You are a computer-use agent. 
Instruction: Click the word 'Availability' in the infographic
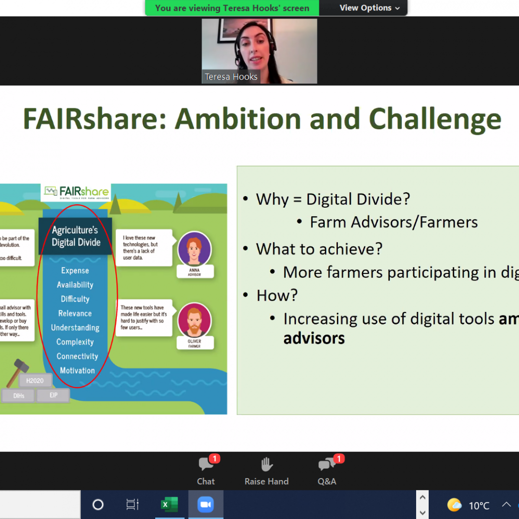pyautogui.click(x=75, y=285)
